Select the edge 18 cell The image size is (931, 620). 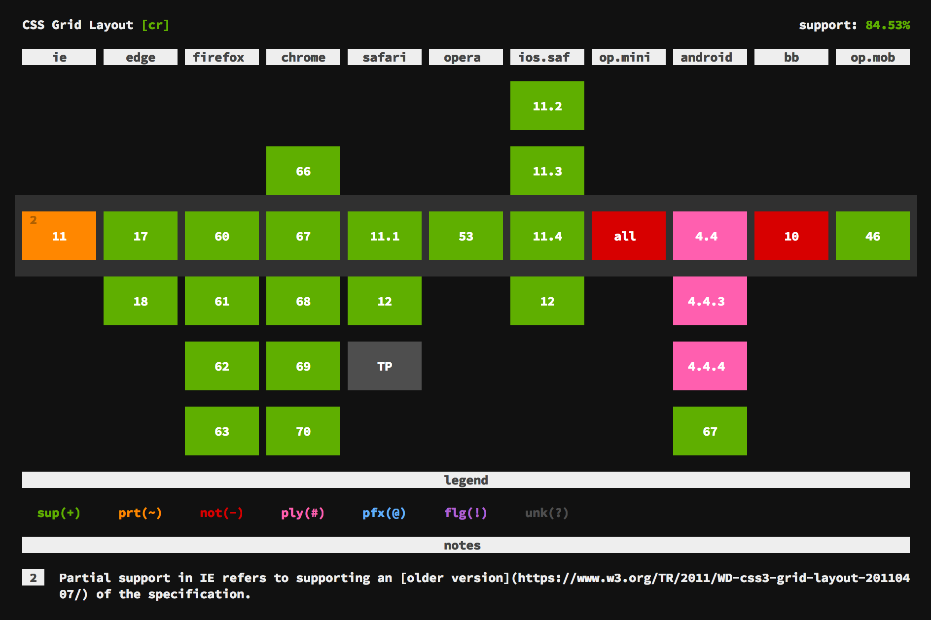pyautogui.click(x=141, y=301)
